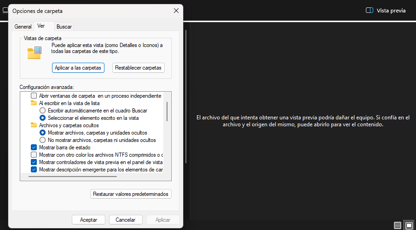The image size is (416, 230).
Task: Select No mostrar archivos, carpetas ni unidades ocultos
Action: tap(42, 140)
